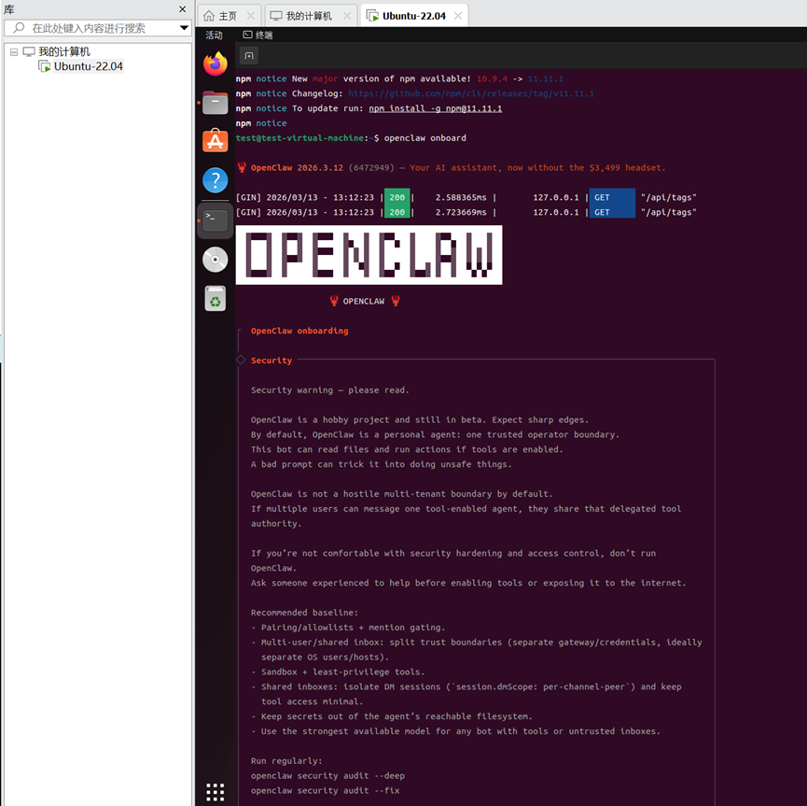The width and height of the screenshot is (807, 806).
Task: Open the 活动 activities overview
Action: point(214,35)
